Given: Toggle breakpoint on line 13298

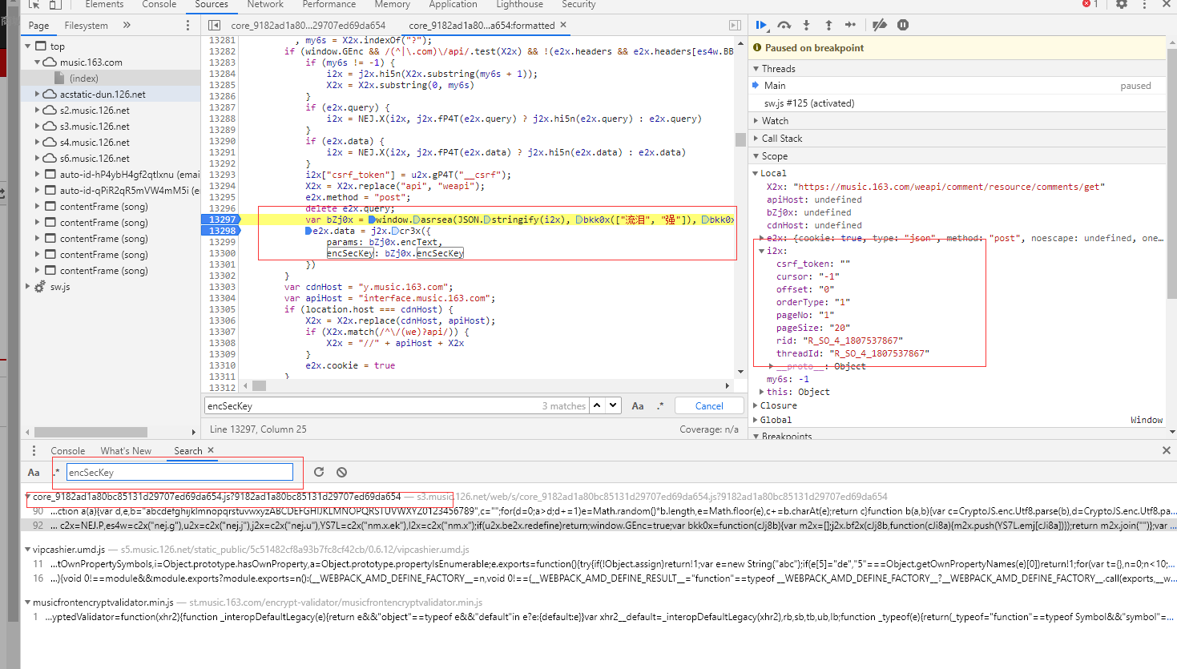Looking at the screenshot, I should pyautogui.click(x=222, y=231).
